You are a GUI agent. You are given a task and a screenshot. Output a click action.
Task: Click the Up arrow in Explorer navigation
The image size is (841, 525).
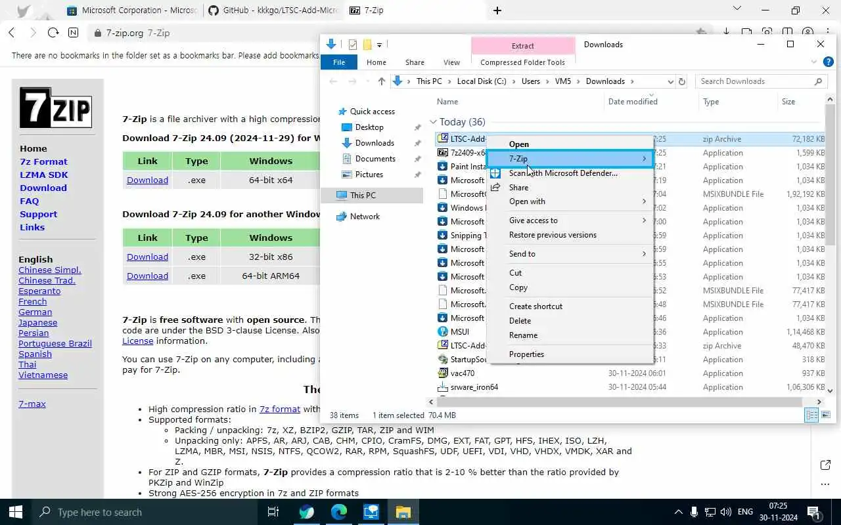(x=382, y=81)
